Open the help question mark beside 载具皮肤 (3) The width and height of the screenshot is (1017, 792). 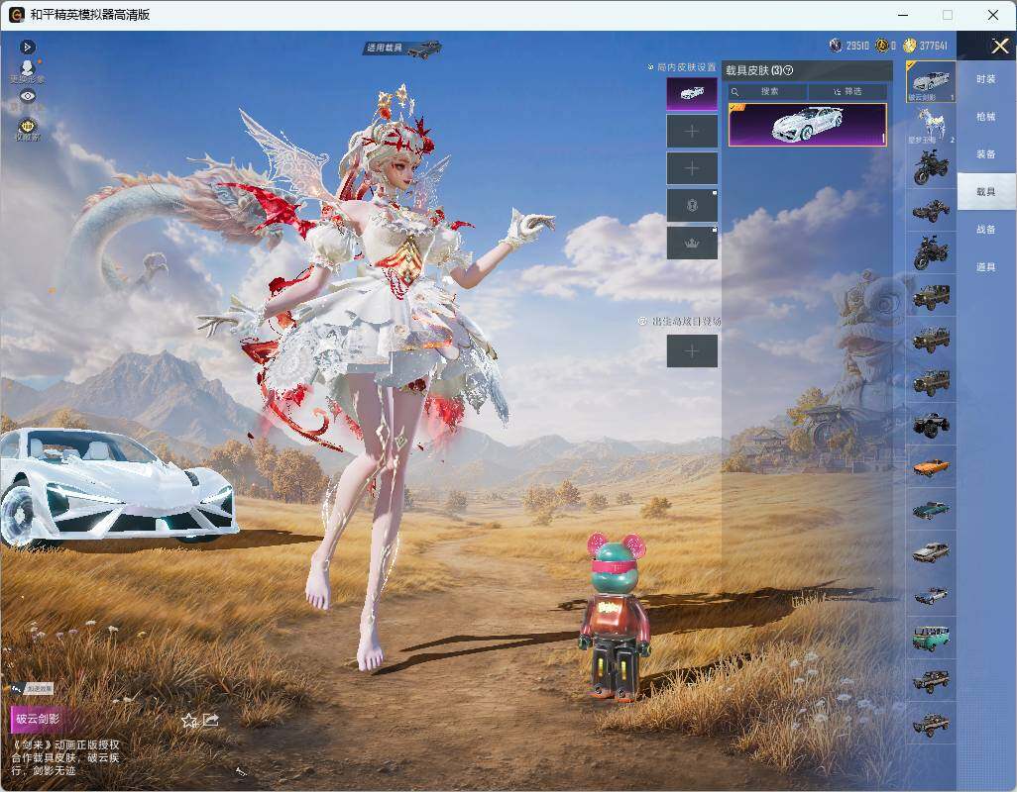[789, 70]
